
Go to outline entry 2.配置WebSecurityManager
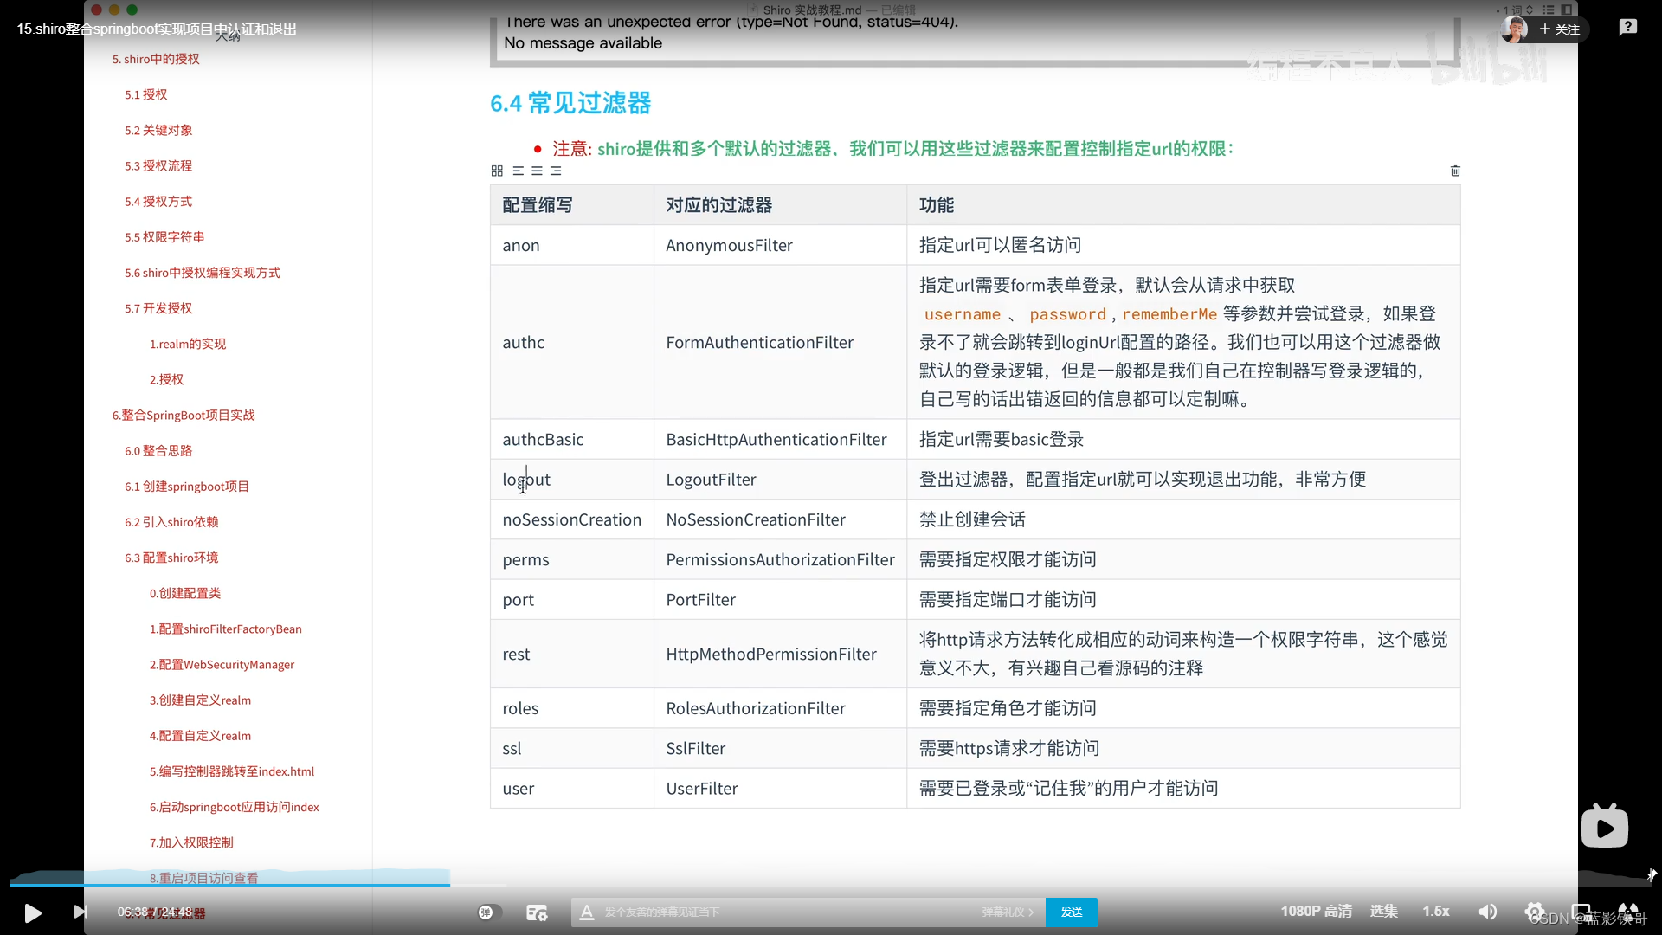tap(222, 664)
